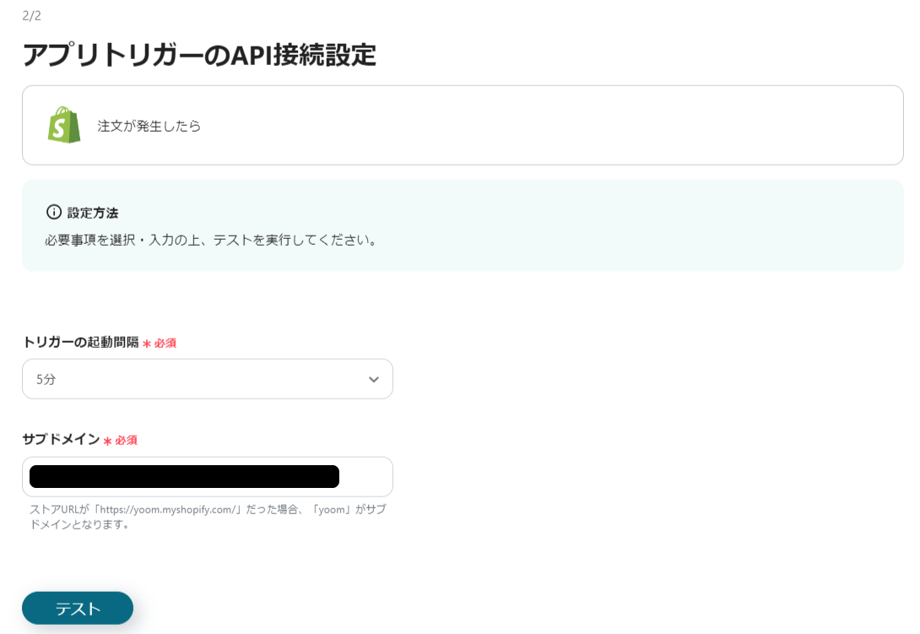
Task: Click the blacked-out subdomain value
Action: (x=184, y=477)
